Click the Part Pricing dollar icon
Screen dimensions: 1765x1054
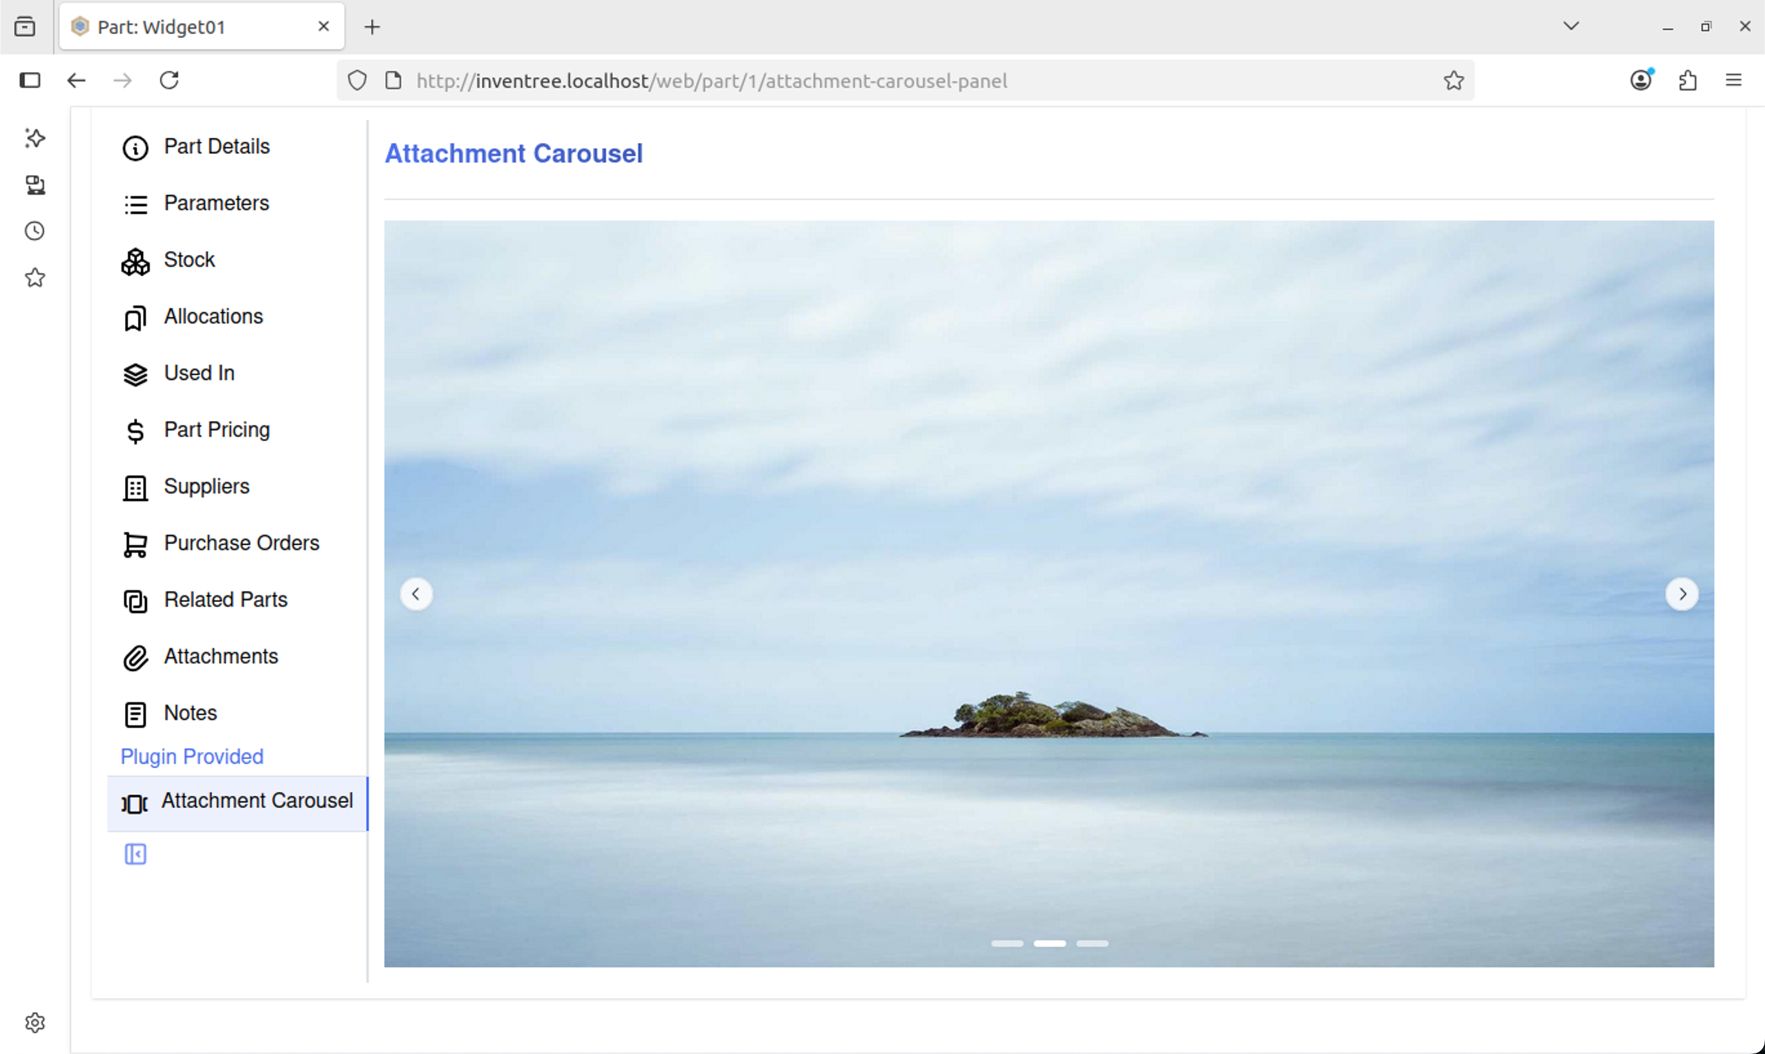[135, 431]
